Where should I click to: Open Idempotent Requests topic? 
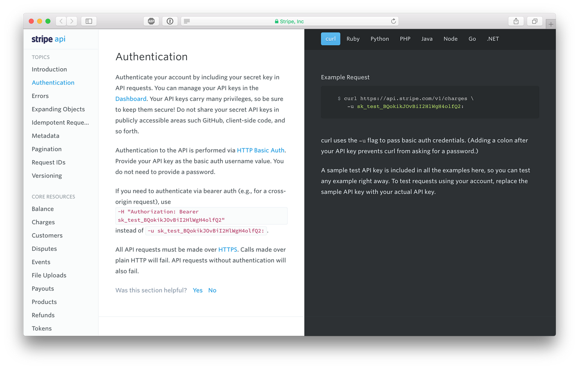pos(60,122)
